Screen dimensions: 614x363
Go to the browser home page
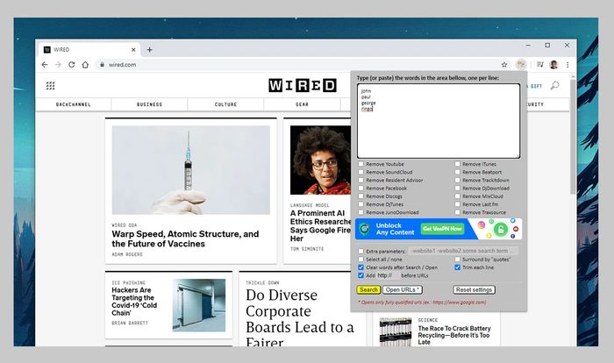(x=85, y=65)
